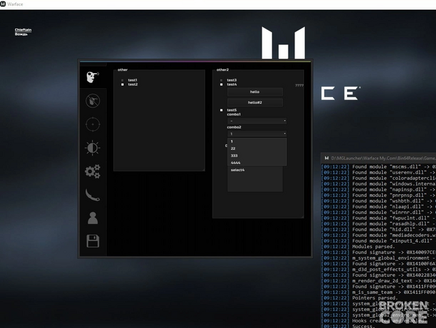Screen dimensions: 436x328
Task: Click the other2 group box title
Action: pyautogui.click(x=223, y=70)
